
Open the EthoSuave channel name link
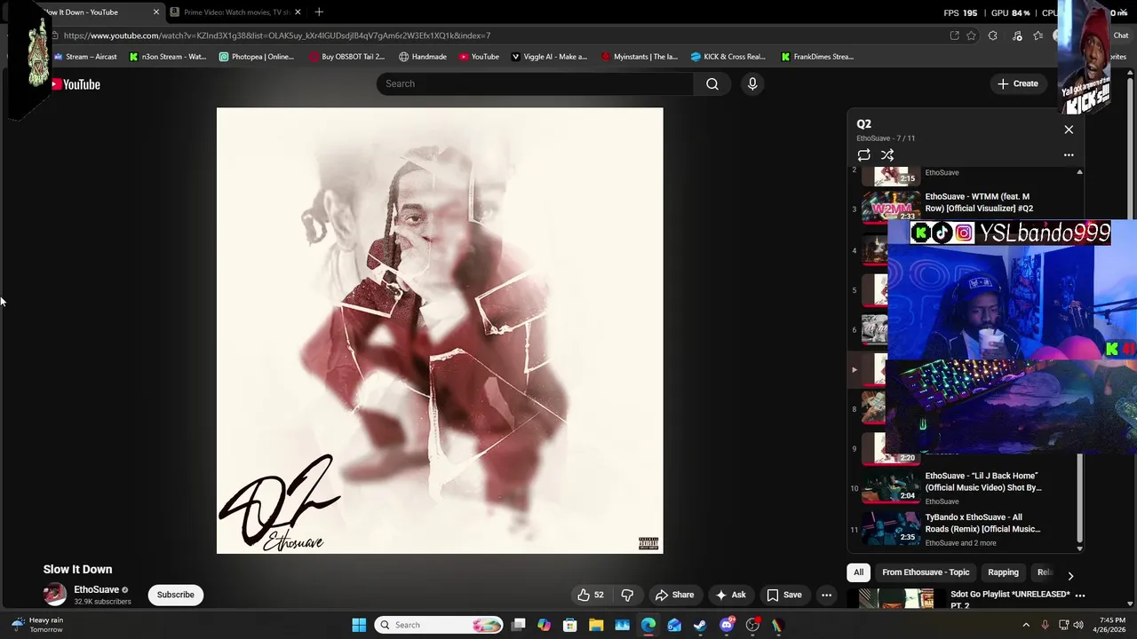coord(96,589)
